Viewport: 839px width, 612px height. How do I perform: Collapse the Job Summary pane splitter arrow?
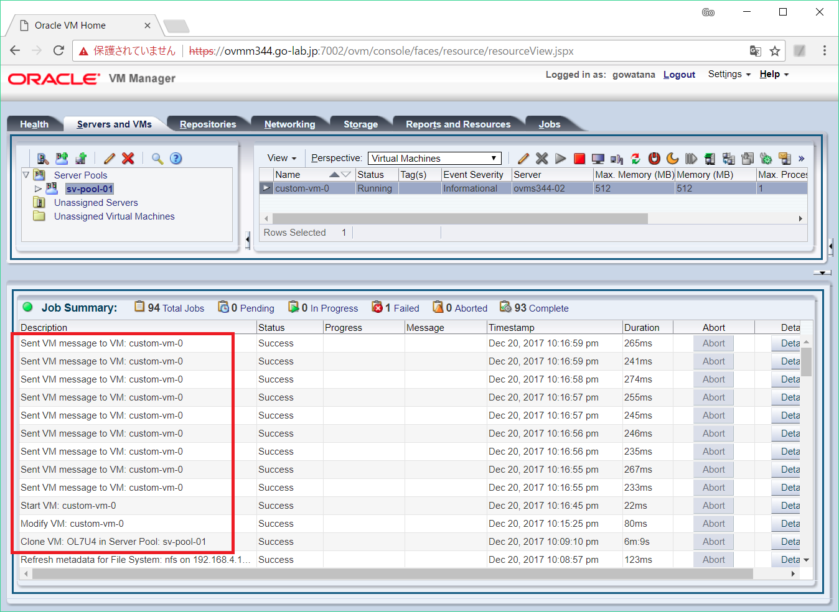(x=822, y=272)
